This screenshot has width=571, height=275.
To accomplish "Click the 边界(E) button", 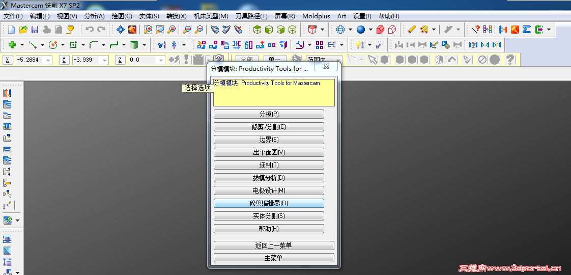I will pyautogui.click(x=269, y=140).
